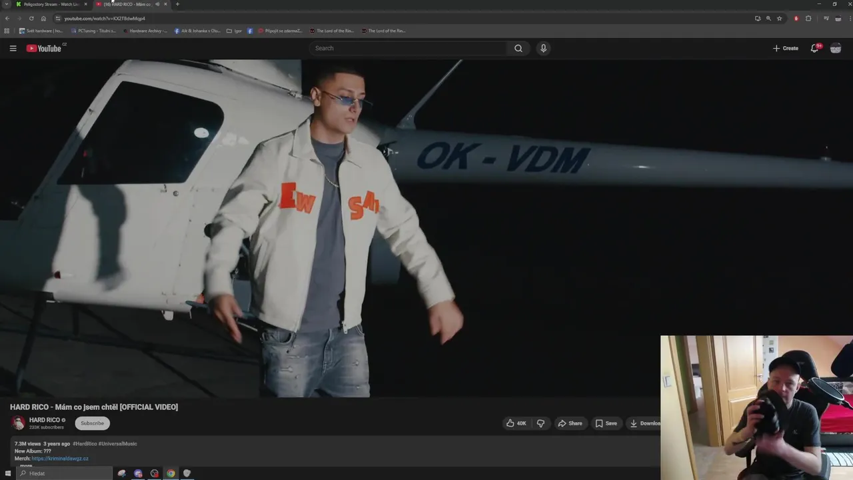Dislike the video with thumbs down
The width and height of the screenshot is (853, 480).
(x=540, y=423)
